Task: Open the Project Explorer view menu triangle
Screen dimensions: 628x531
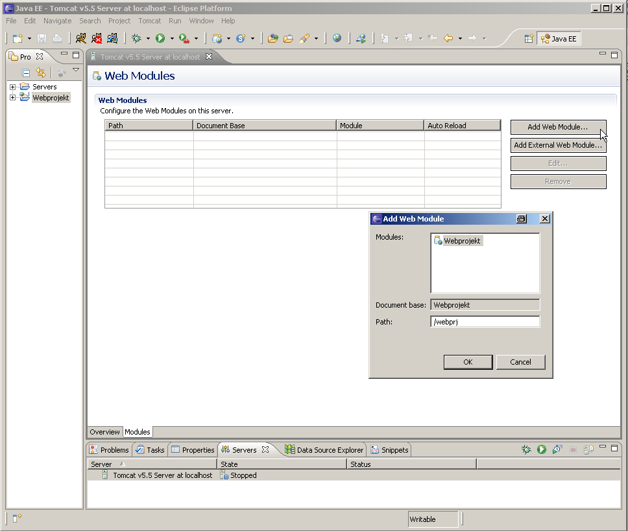Action: click(76, 70)
